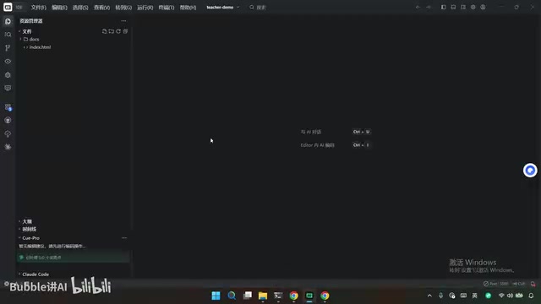Viewport: 541px width, 304px height.
Task: Open the Explorer panel more actions (...)
Action: [123, 20]
